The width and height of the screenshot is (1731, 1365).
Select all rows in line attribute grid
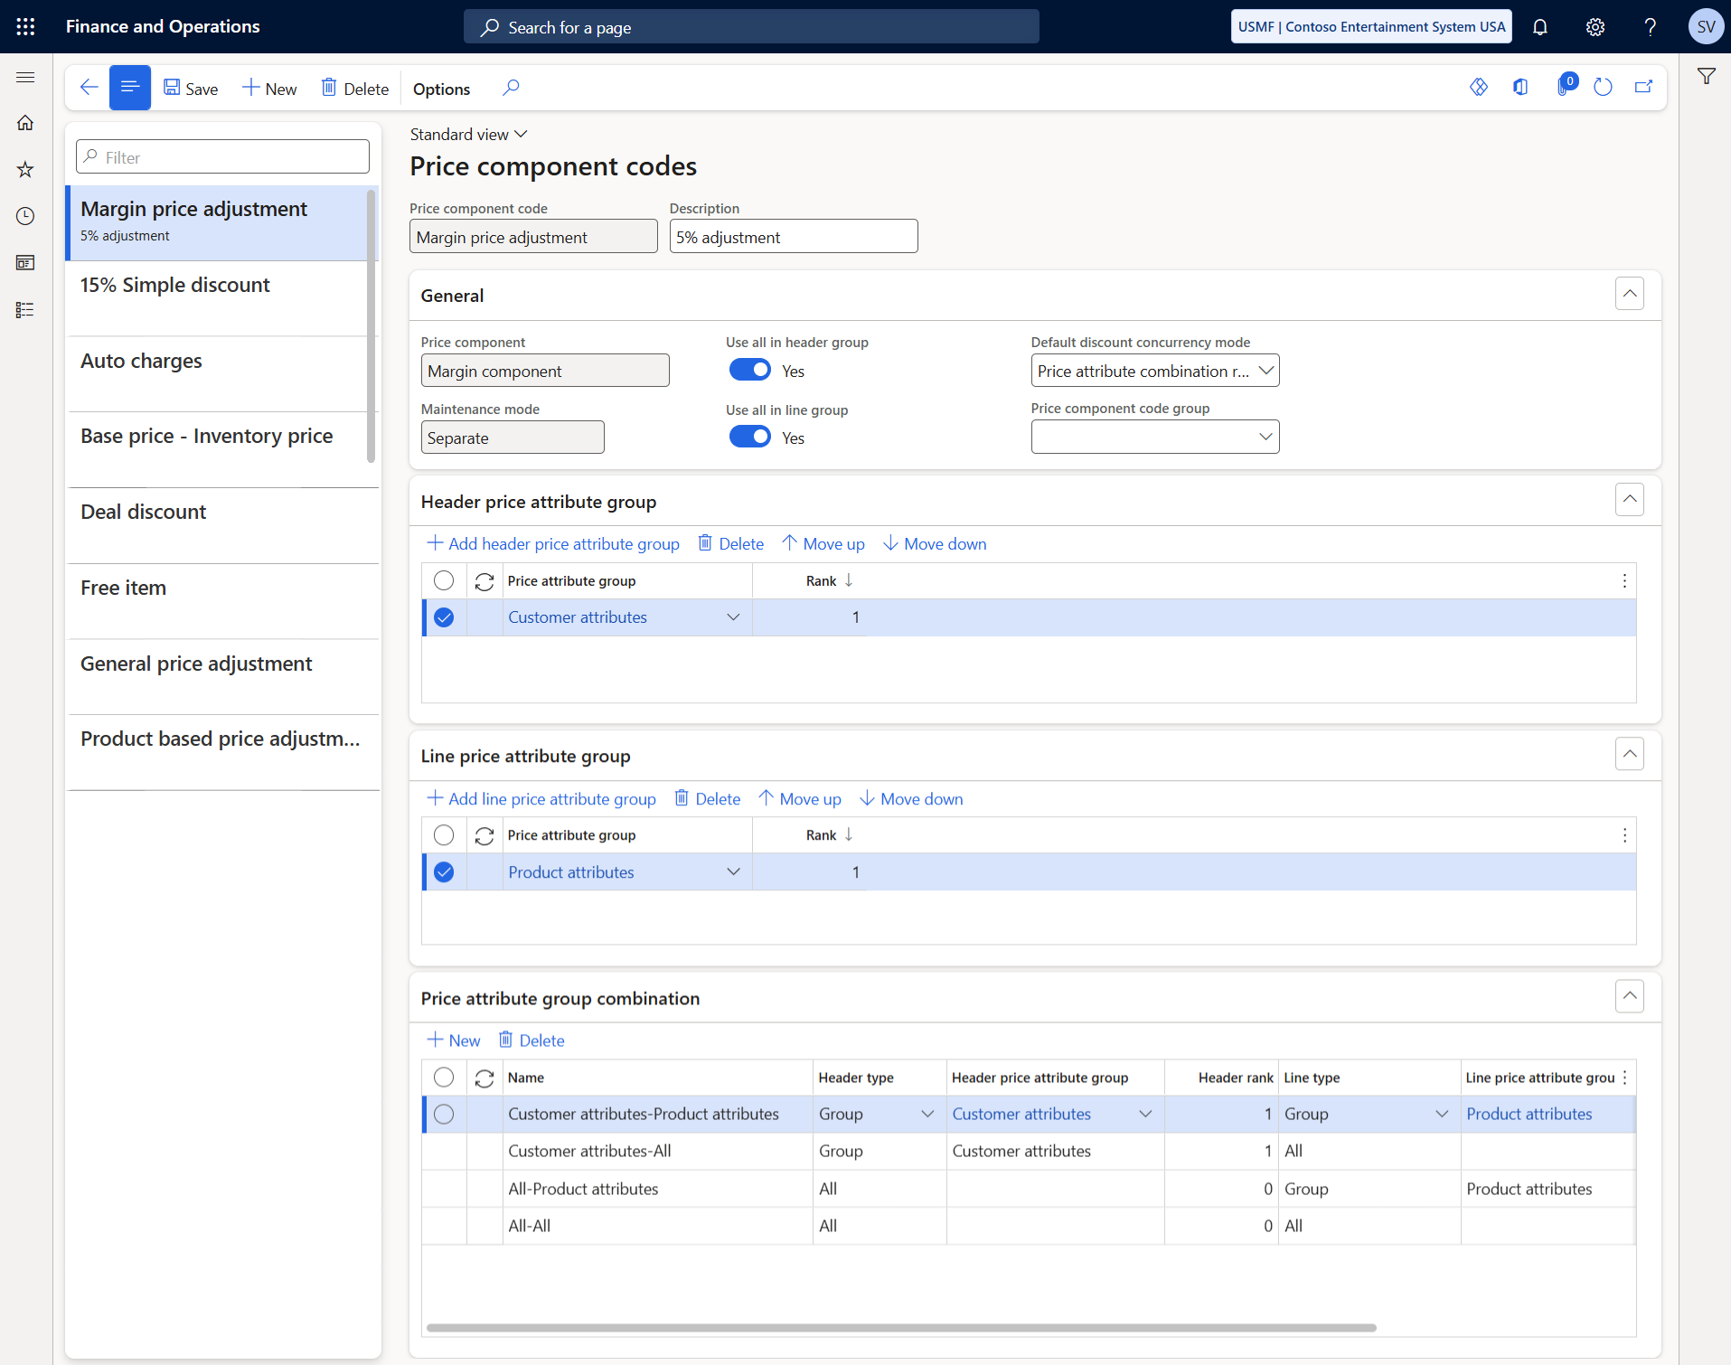click(x=444, y=835)
